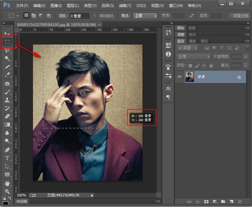The image size is (252, 207).
Task: Open the 3D panel icon
Action: [x=168, y=45]
